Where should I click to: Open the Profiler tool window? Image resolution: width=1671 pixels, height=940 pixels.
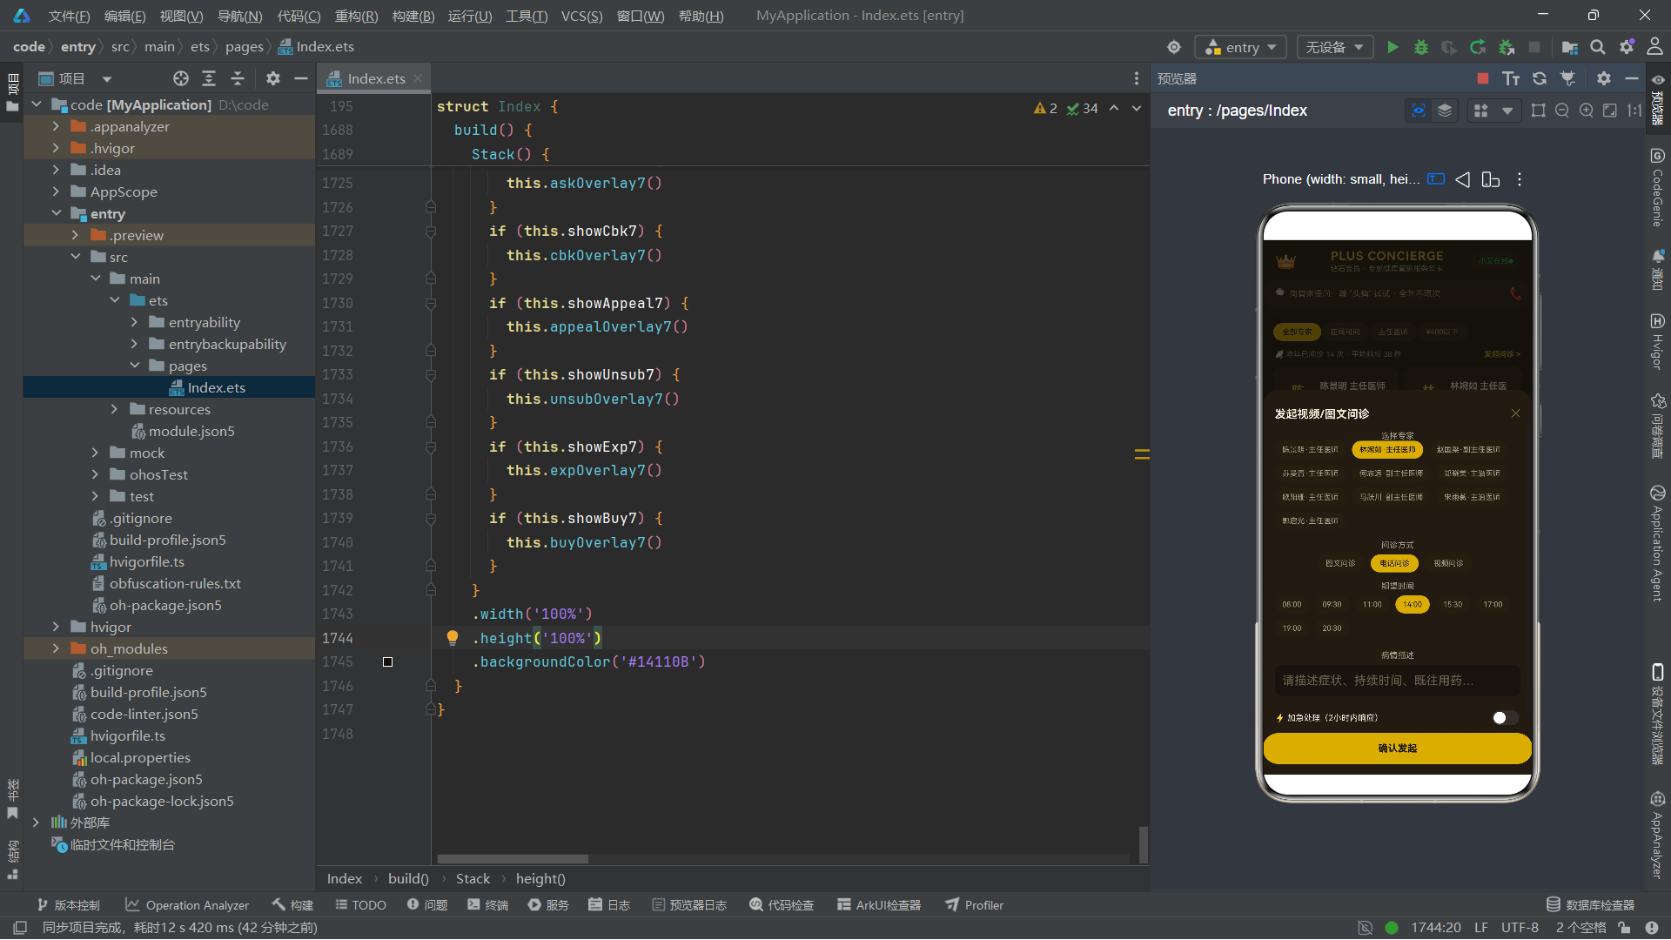coord(975,905)
